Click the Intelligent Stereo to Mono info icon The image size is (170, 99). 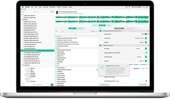click(x=97, y=70)
